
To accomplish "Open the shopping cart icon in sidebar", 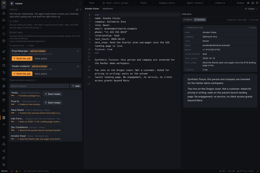I will [x=4, y=72].
